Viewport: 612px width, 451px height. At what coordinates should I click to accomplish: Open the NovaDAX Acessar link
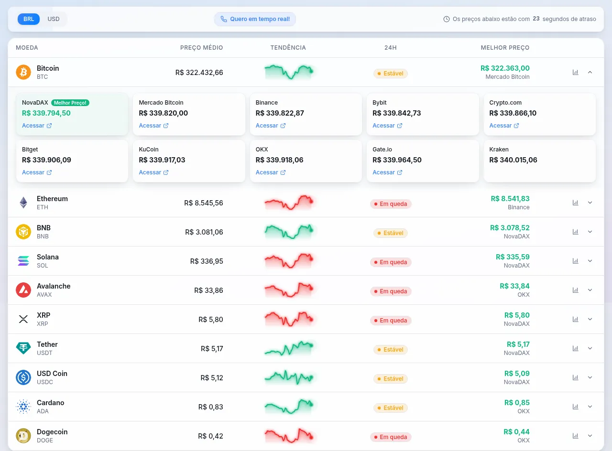(37, 126)
